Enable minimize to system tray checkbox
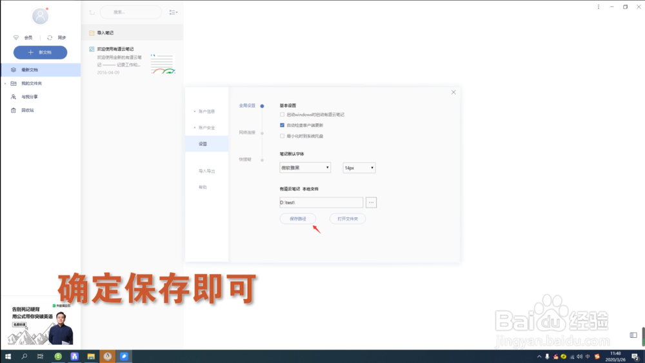 [x=282, y=135]
